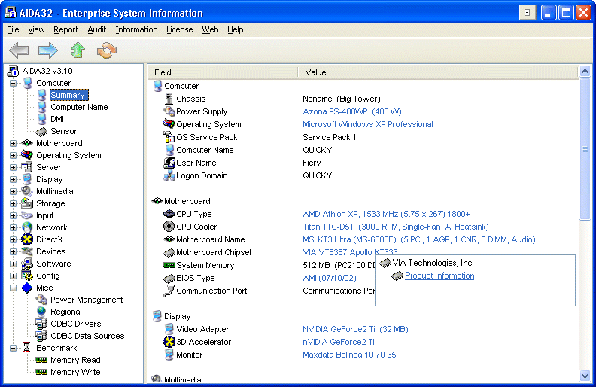Click the Titan TTC-D5T cooler link
The width and height of the screenshot is (596, 387).
(396, 227)
